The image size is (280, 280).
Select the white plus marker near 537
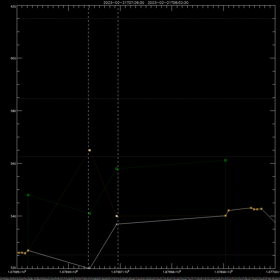click(x=116, y=224)
